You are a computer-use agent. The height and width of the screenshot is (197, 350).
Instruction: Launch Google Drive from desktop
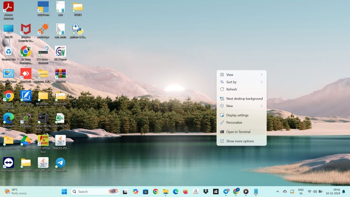(x=26, y=141)
